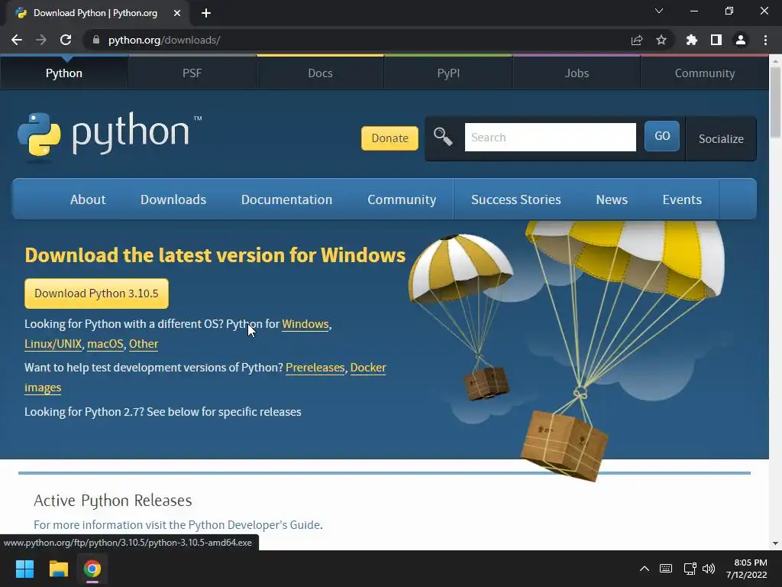782x587 pixels.
Task: Click the volume speaker tray icon
Action: coord(709,569)
